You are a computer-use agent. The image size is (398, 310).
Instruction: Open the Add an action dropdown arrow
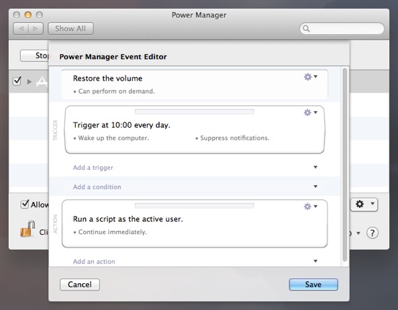pyautogui.click(x=315, y=261)
